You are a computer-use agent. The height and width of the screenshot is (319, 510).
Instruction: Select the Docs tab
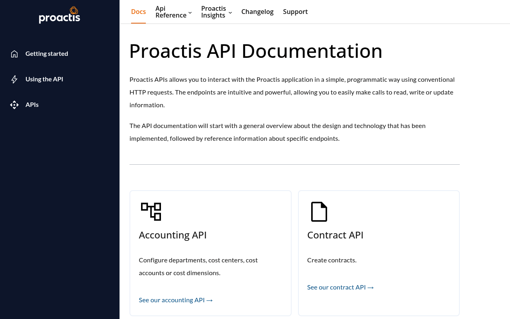pyautogui.click(x=138, y=12)
